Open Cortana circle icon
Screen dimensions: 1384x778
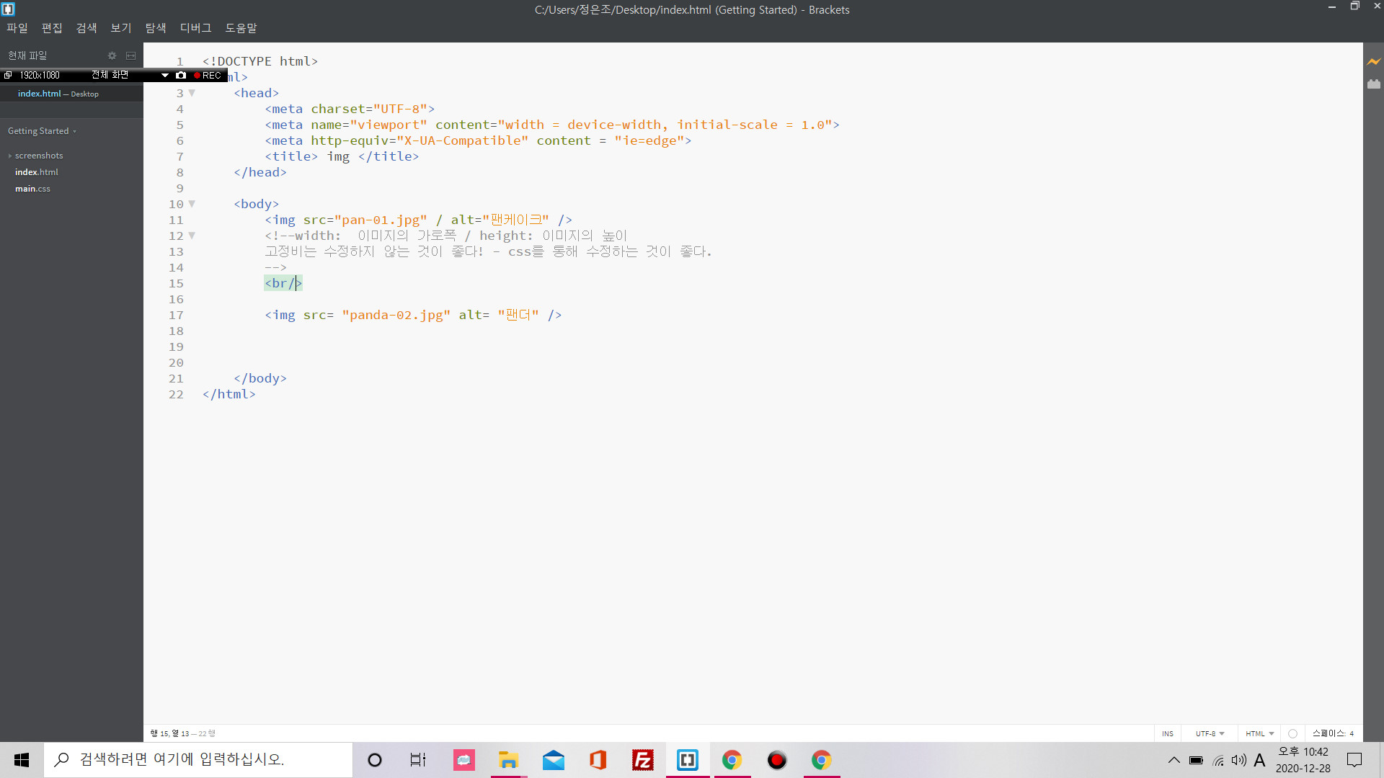[375, 760]
